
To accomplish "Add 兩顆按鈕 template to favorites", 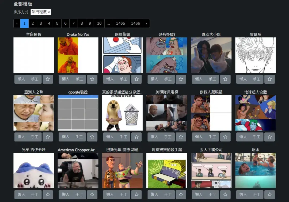I will [x=136, y=79].
